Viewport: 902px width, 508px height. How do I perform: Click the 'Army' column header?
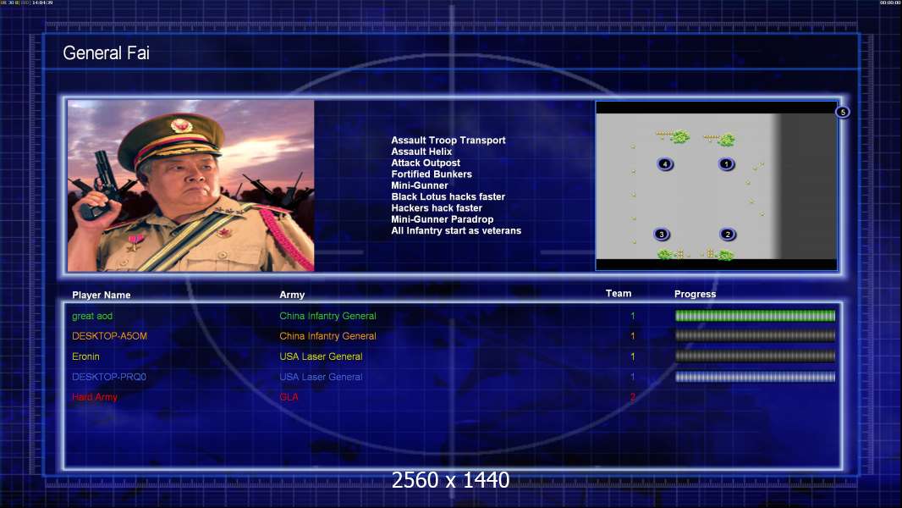(292, 295)
